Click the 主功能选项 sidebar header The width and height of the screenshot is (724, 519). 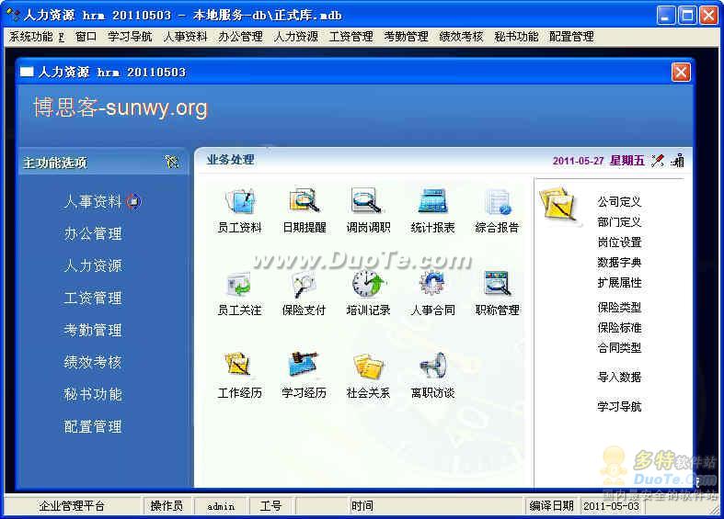55,163
